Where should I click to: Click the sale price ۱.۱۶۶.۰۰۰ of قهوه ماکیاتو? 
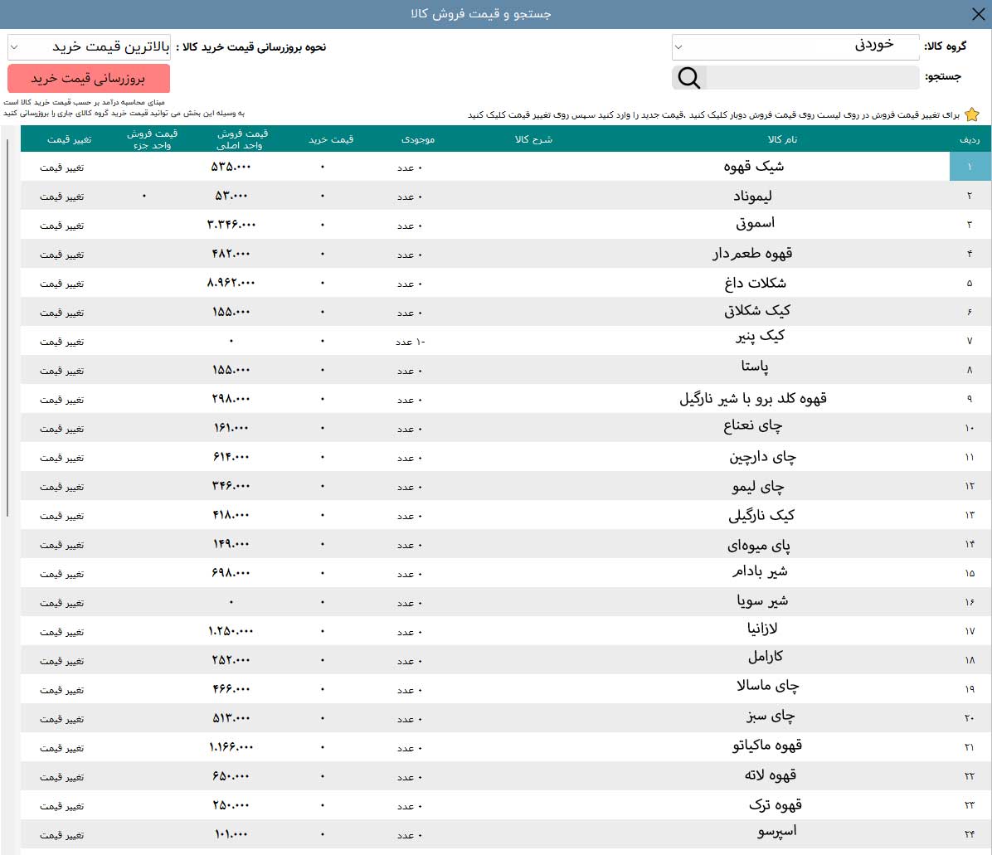[231, 747]
